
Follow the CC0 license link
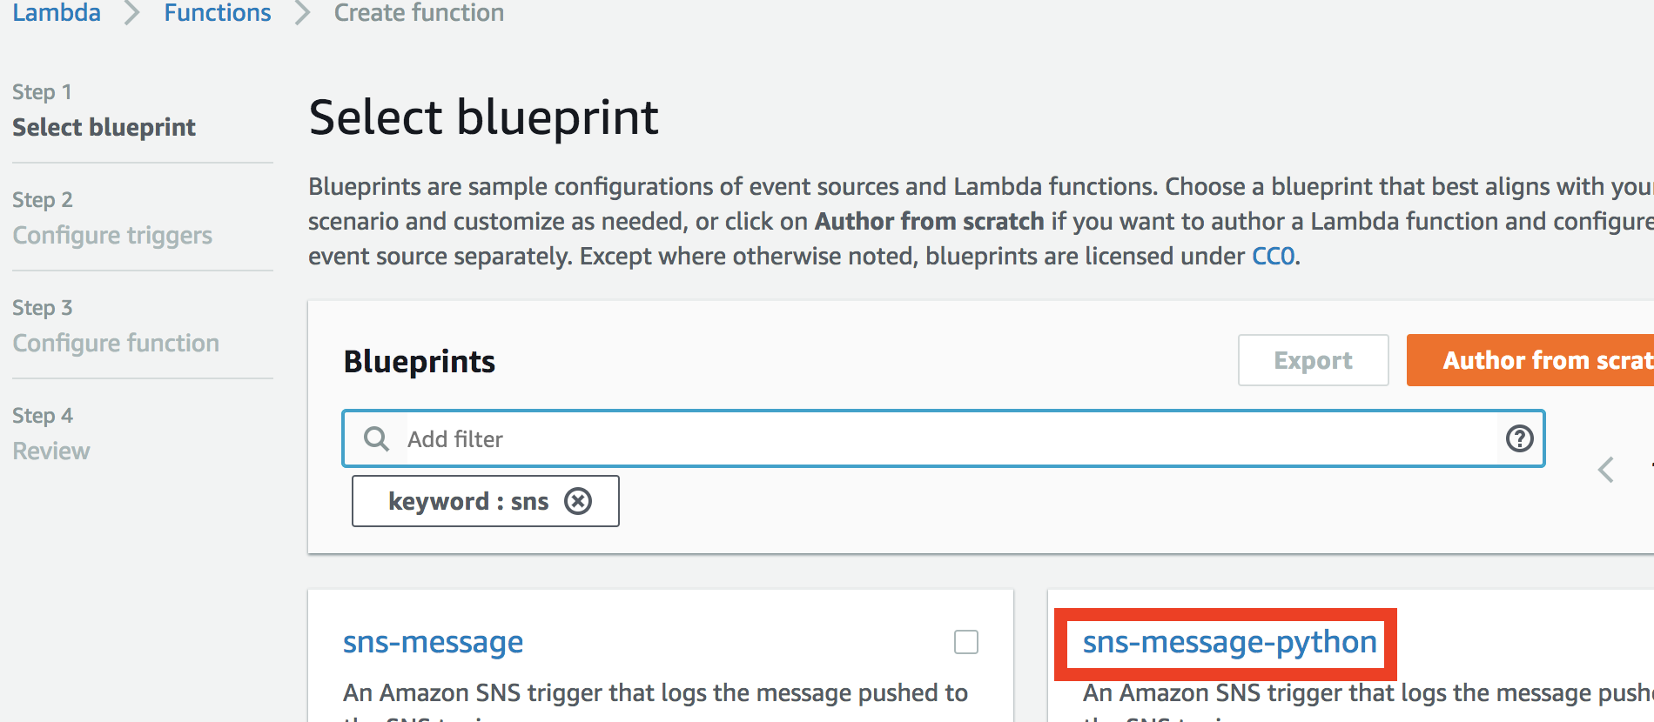pos(1273,257)
